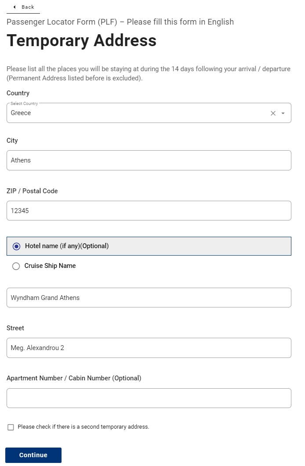Click the 'Cruise Ship Name' label text
305x466 pixels.
point(50,266)
